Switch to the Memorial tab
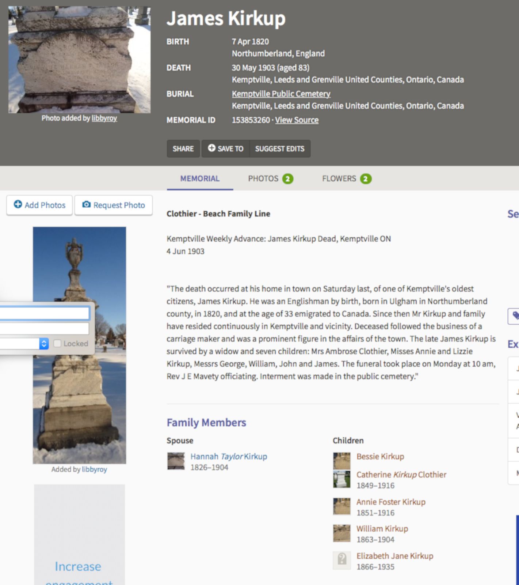 click(x=200, y=178)
